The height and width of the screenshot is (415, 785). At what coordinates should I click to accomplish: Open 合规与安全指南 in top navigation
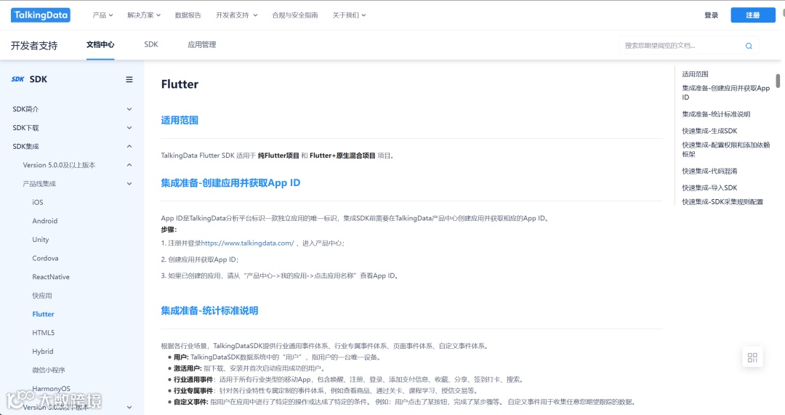click(295, 15)
